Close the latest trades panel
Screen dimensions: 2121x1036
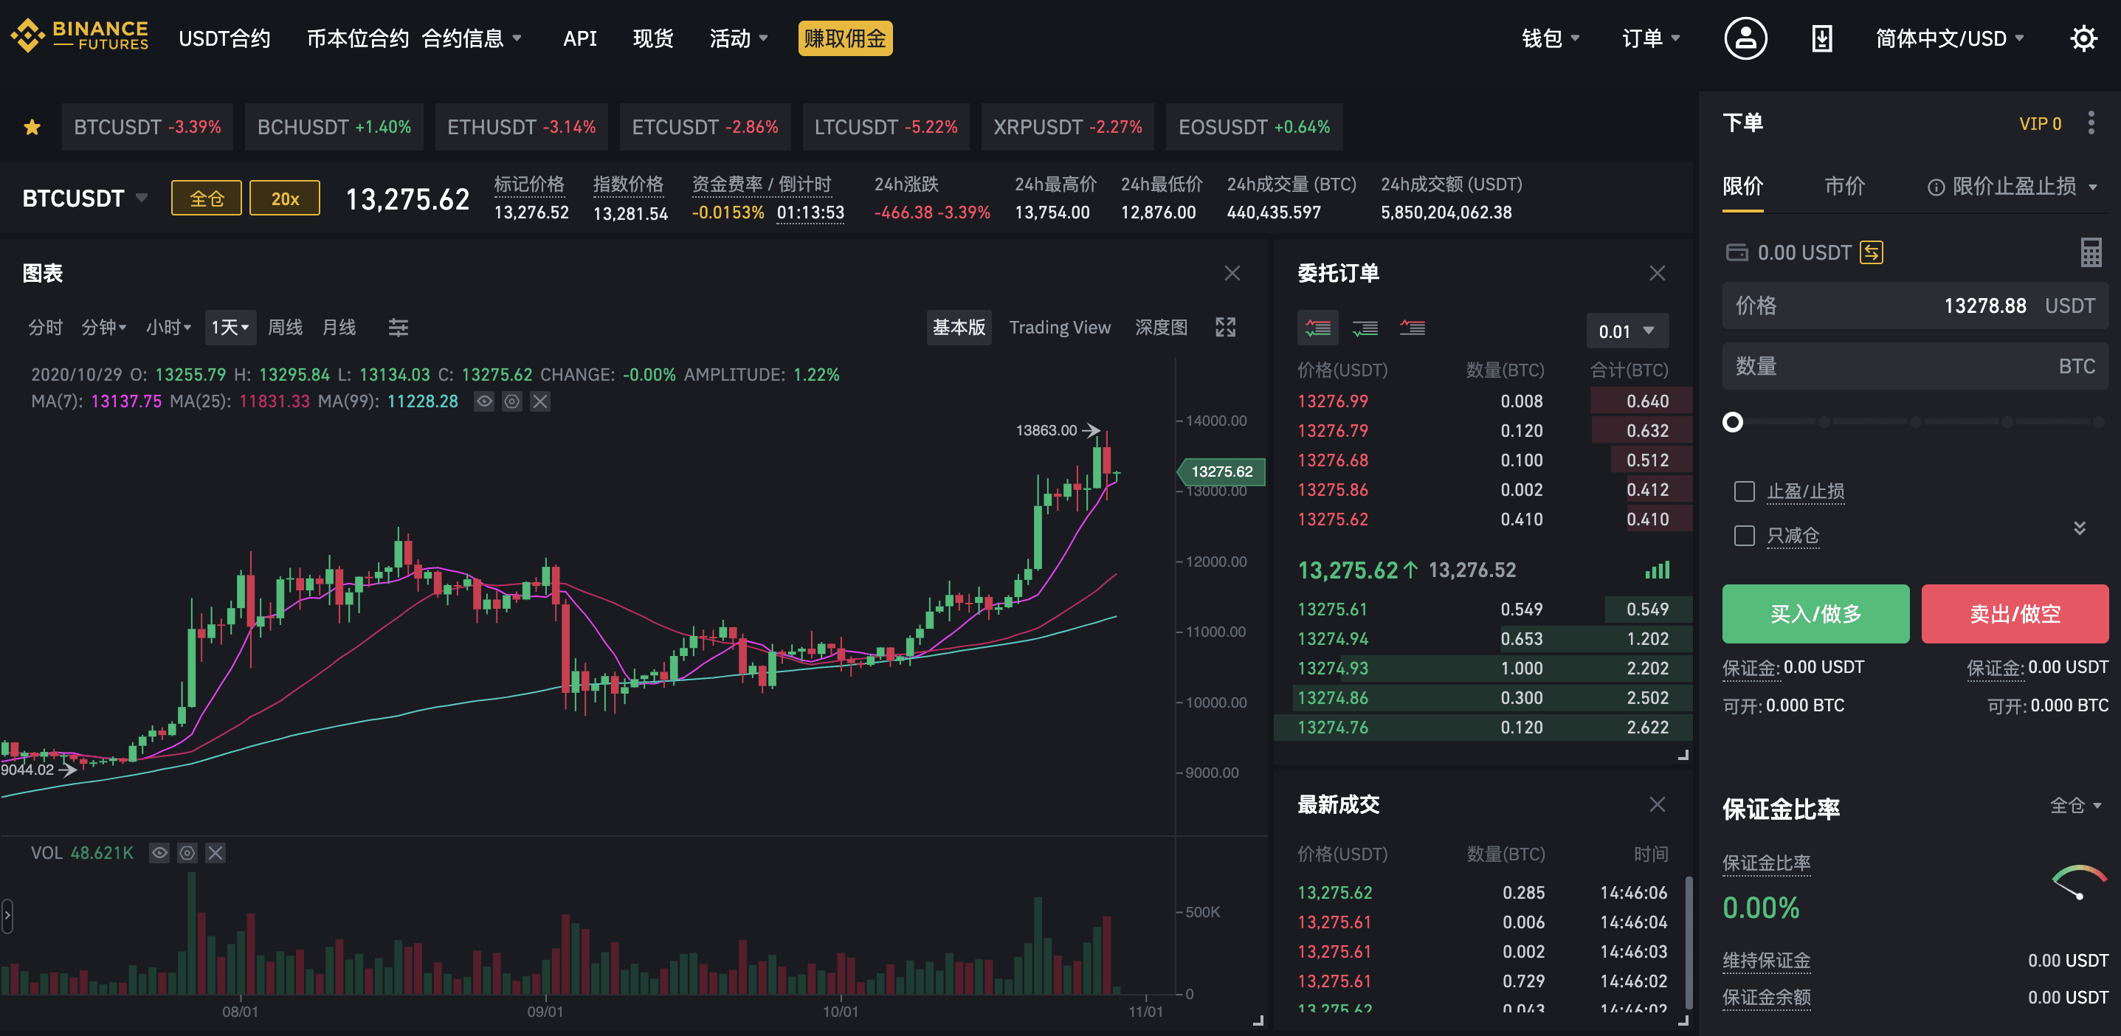(x=1658, y=804)
